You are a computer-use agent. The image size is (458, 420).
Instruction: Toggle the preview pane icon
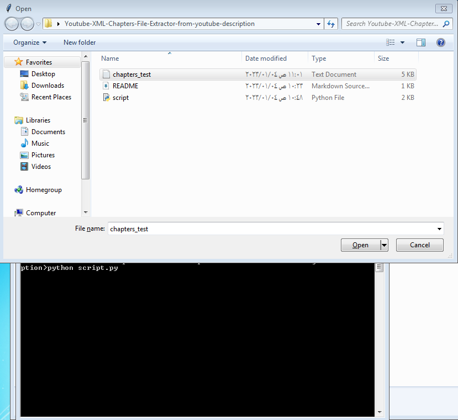point(420,42)
